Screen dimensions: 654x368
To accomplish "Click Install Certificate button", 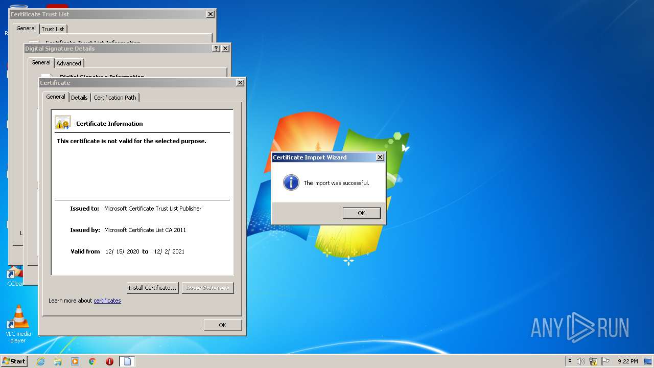I will [152, 288].
